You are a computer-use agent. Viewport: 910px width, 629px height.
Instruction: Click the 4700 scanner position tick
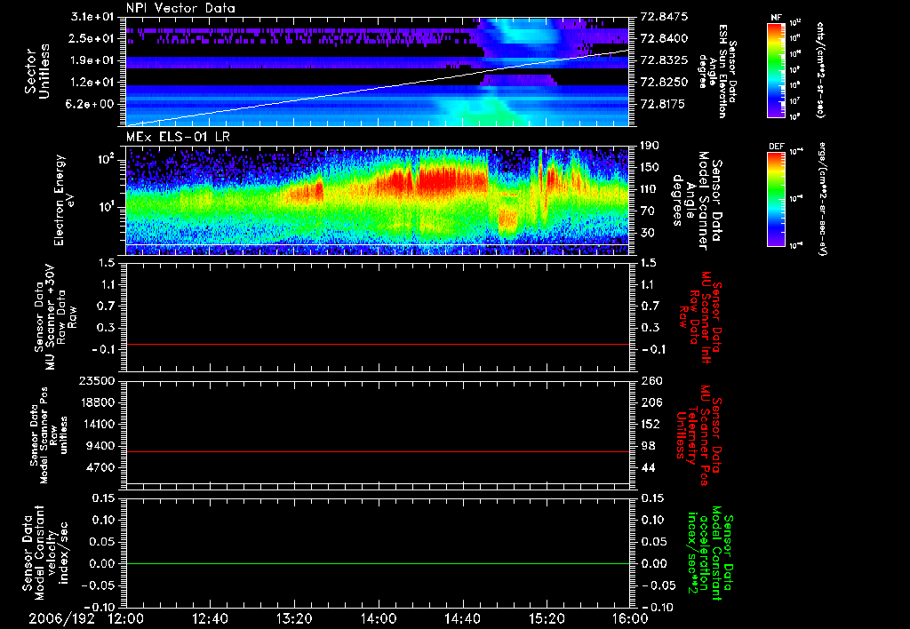pyautogui.click(x=101, y=467)
